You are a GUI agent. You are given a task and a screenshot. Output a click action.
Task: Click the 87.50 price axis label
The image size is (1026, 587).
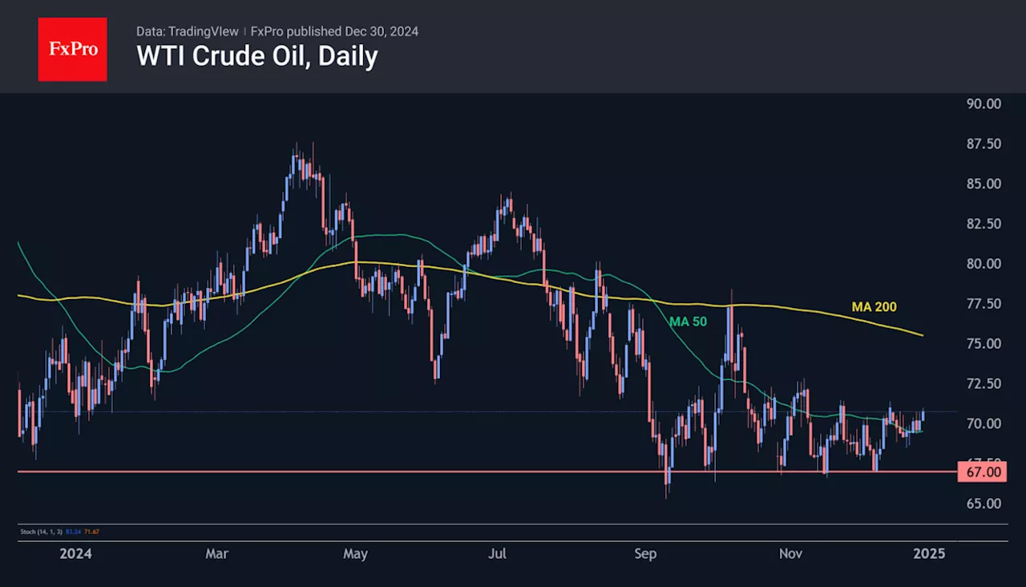click(x=983, y=144)
